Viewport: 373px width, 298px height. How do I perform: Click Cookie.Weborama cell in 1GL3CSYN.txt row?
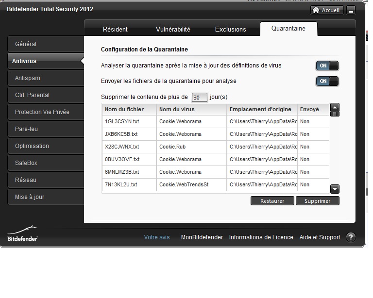click(x=191, y=121)
